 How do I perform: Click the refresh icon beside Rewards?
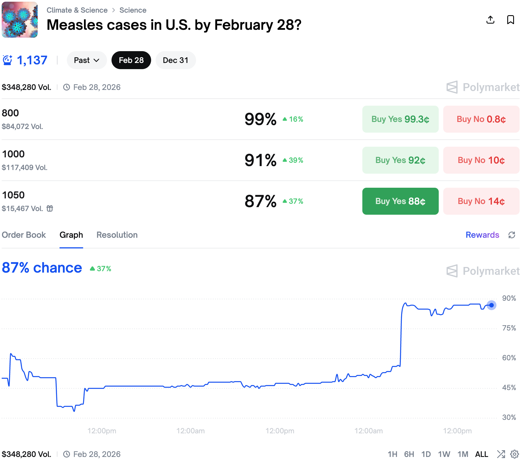click(512, 235)
